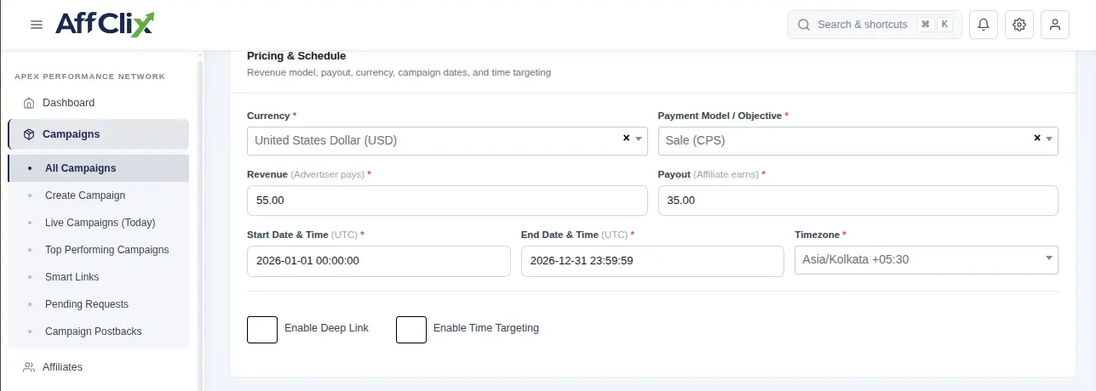
Task: Click the Timezone field label
Action: [x=819, y=235]
